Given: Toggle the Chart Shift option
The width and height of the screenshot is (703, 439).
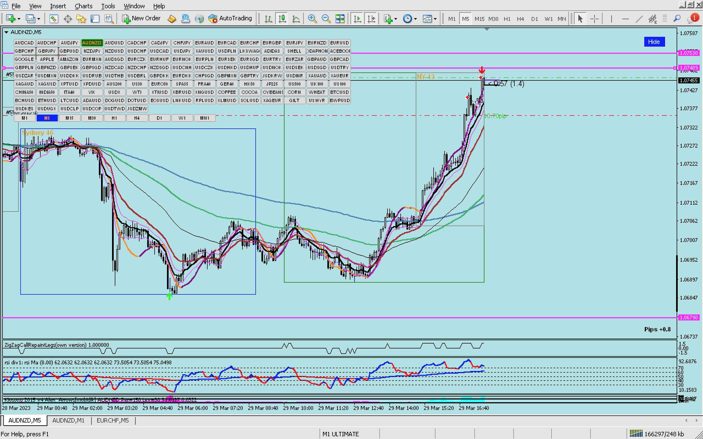Looking at the screenshot, I should pyautogui.click(x=371, y=19).
